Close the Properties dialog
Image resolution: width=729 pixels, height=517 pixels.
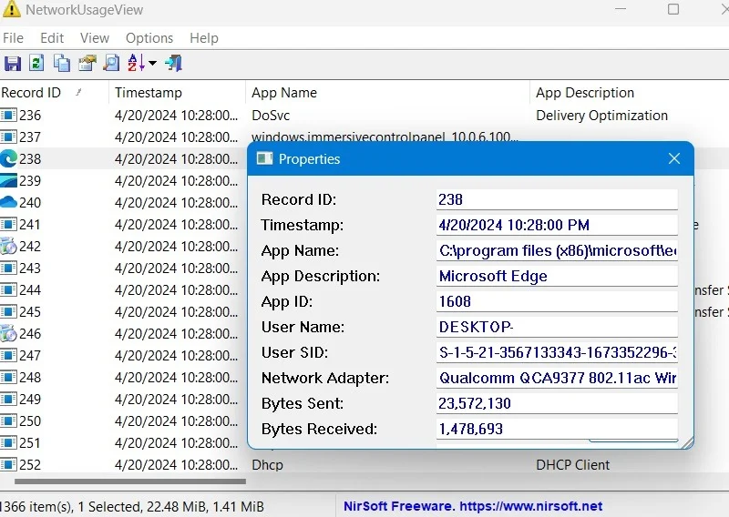tap(674, 159)
